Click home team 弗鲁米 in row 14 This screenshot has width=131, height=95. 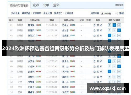[31, 92]
